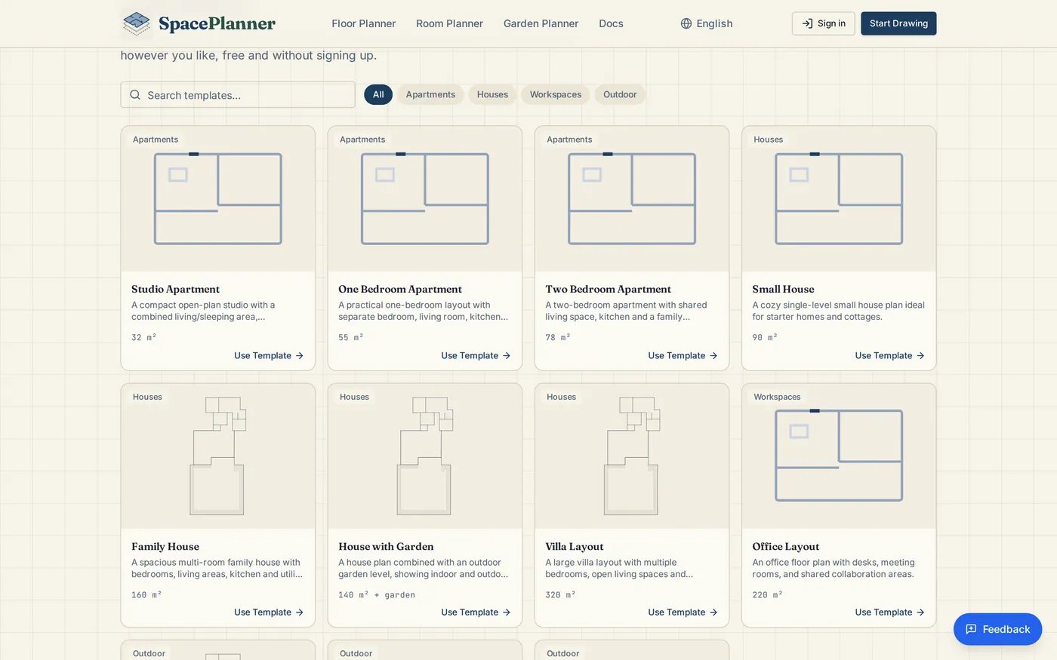Click the globe language icon
1057x660 pixels.
point(686,23)
